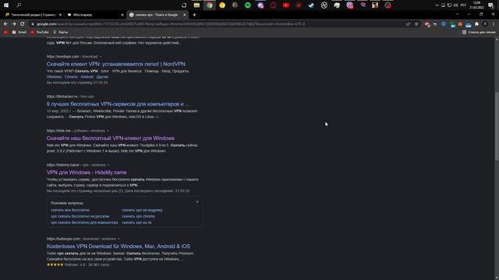
Task: Reload the current Google search page
Action: point(23,24)
